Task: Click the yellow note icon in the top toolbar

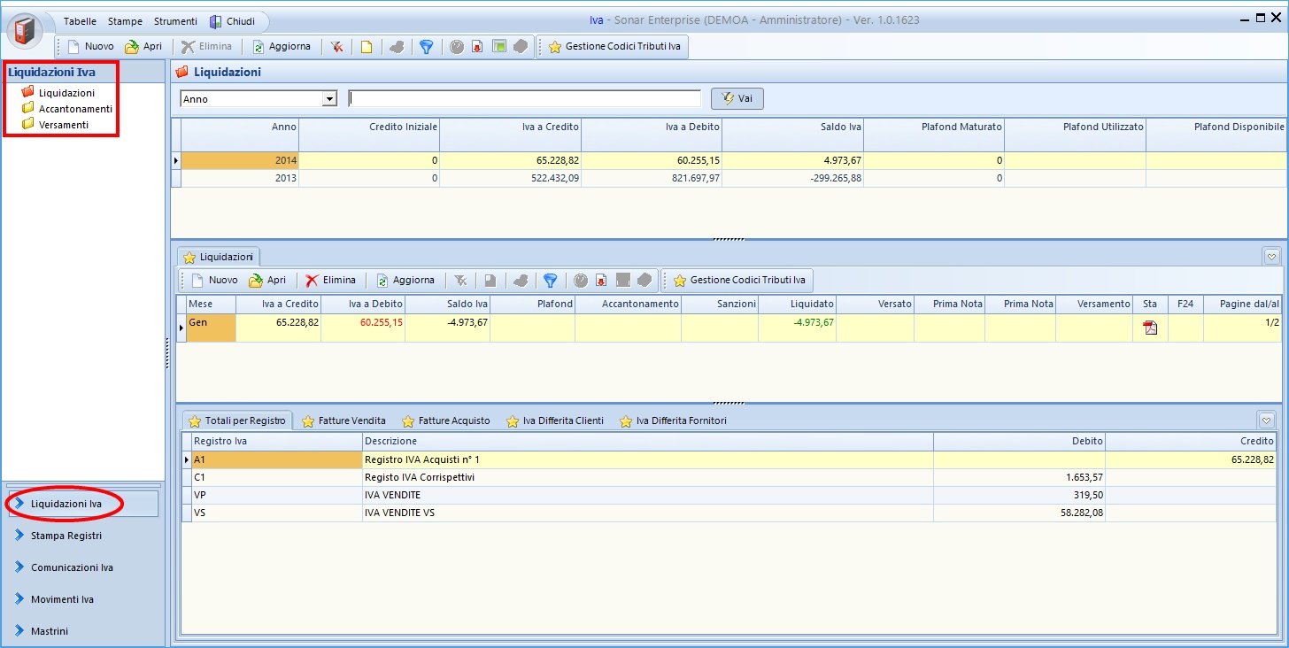Action: 366,47
